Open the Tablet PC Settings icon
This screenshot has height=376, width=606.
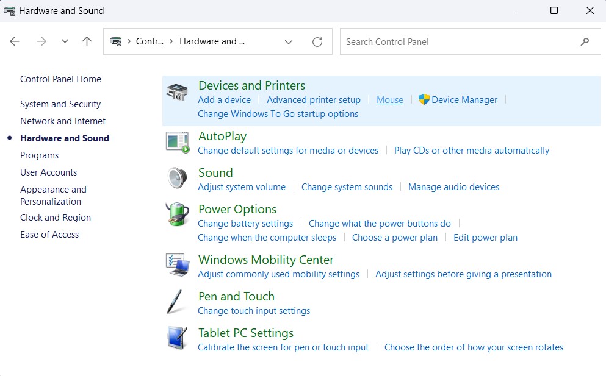point(177,338)
